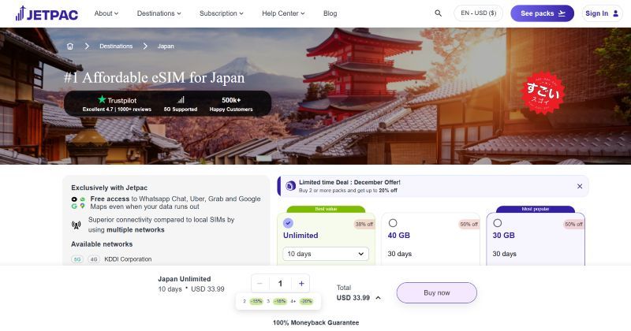The width and height of the screenshot is (631, 331).
Task: Click the free apps icons cluster
Action: (78, 203)
